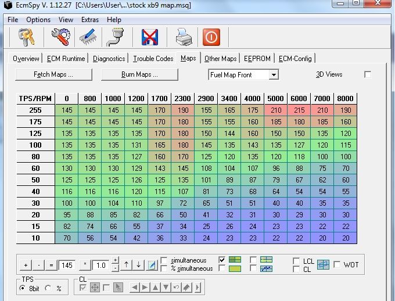The width and height of the screenshot is (395, 301).
Task: Click the Fetch Maps button
Action: point(53,74)
